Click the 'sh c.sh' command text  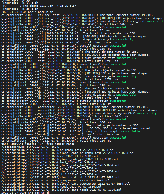pos(32,9)
